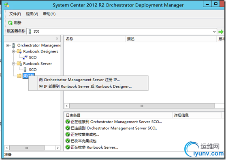This screenshot has height=160, width=226.
Task: Click the green refresh icon in the toolbar
Action: pyautogui.click(x=10, y=23)
